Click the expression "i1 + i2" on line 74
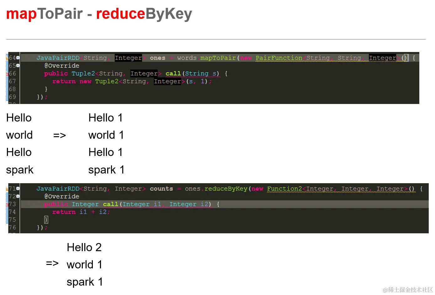The width and height of the screenshot is (435, 295). (93, 212)
